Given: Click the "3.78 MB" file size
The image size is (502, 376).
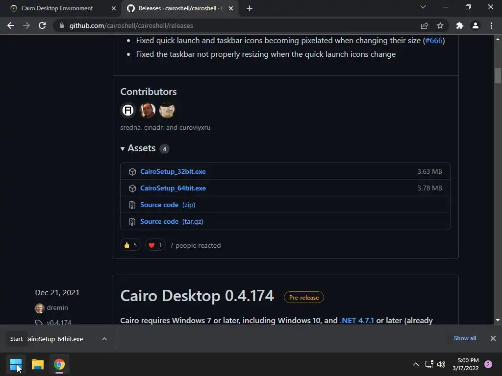Looking at the screenshot, I should point(429,188).
